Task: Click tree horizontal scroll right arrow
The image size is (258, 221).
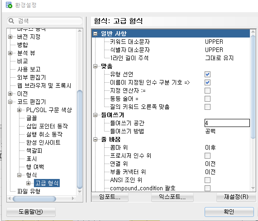Action: [73, 199]
